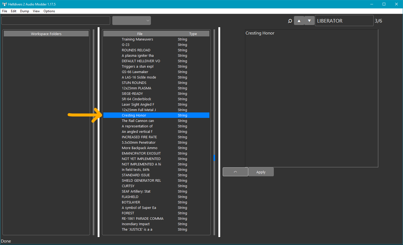403x245 pixels.
Task: Go to previous search result with up arrow
Action: pos(299,21)
